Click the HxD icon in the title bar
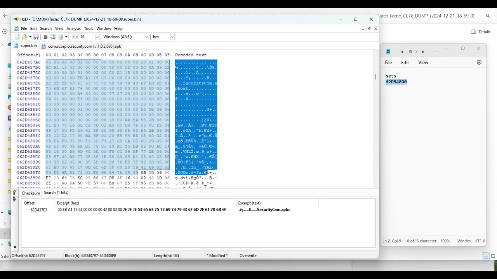This screenshot has height=279, width=497. 16,19
